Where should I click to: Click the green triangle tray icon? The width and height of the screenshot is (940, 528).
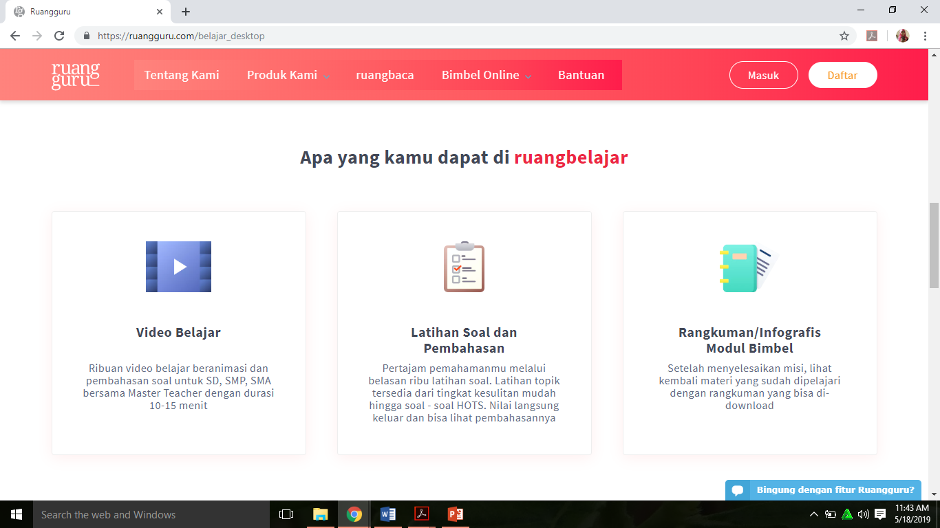pos(847,514)
